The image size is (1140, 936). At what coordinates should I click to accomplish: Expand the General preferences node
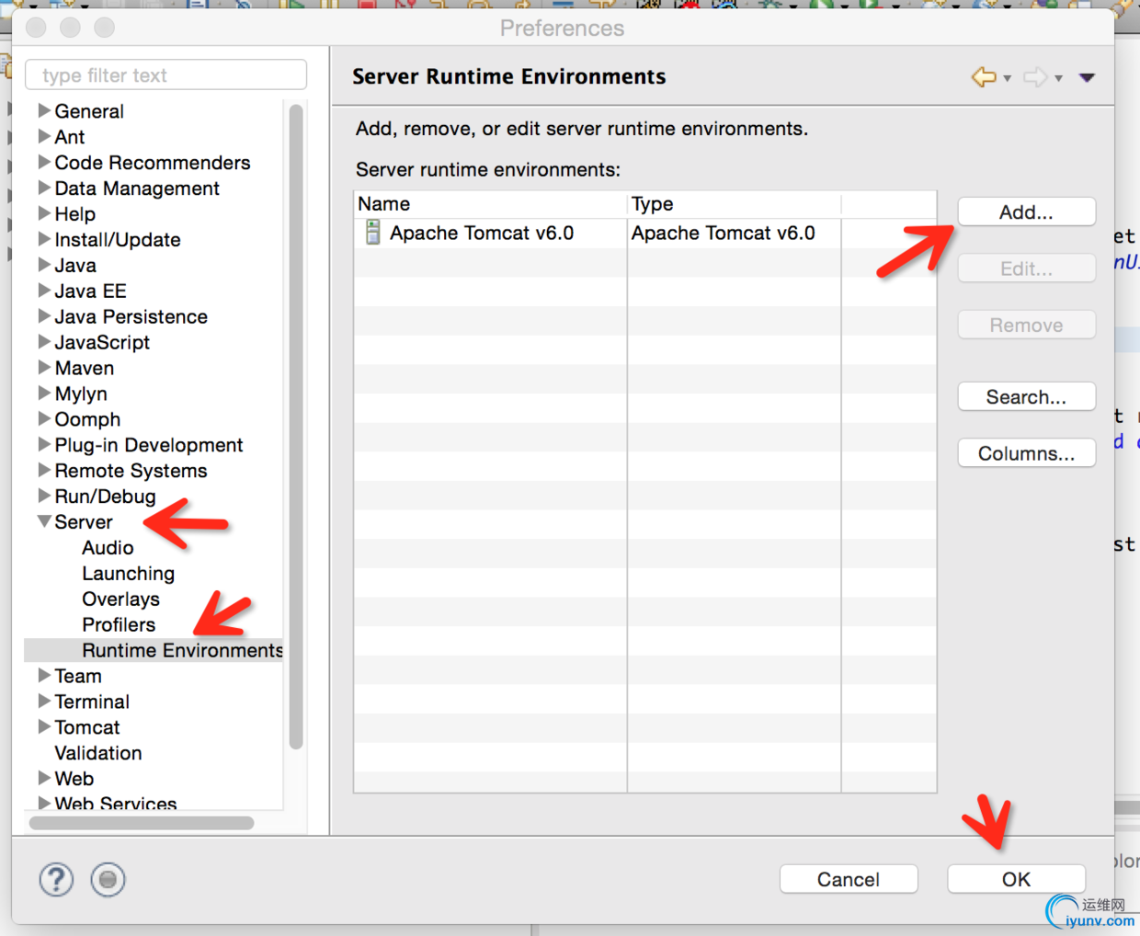coord(44,110)
